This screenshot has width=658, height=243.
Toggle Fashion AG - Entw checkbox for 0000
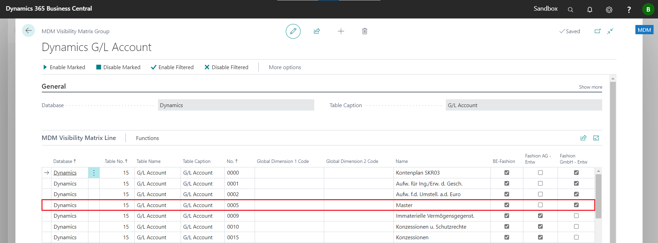point(540,172)
